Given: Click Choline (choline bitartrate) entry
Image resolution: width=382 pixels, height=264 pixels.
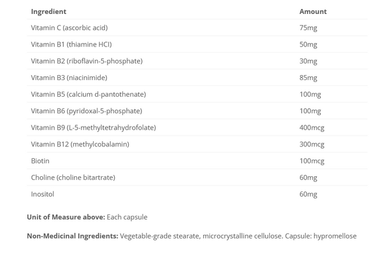Looking at the screenshot, I should coord(73,177).
